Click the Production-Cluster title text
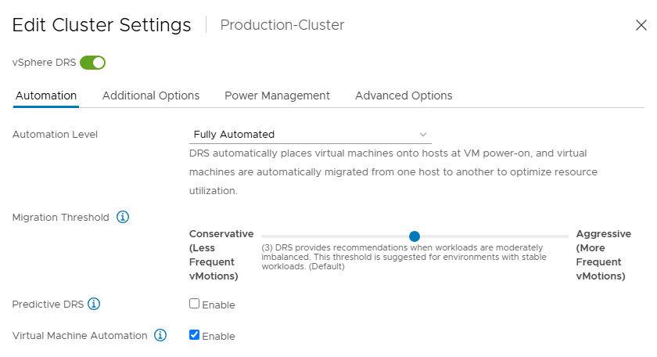Image resolution: width=657 pixels, height=357 pixels. coord(282,25)
